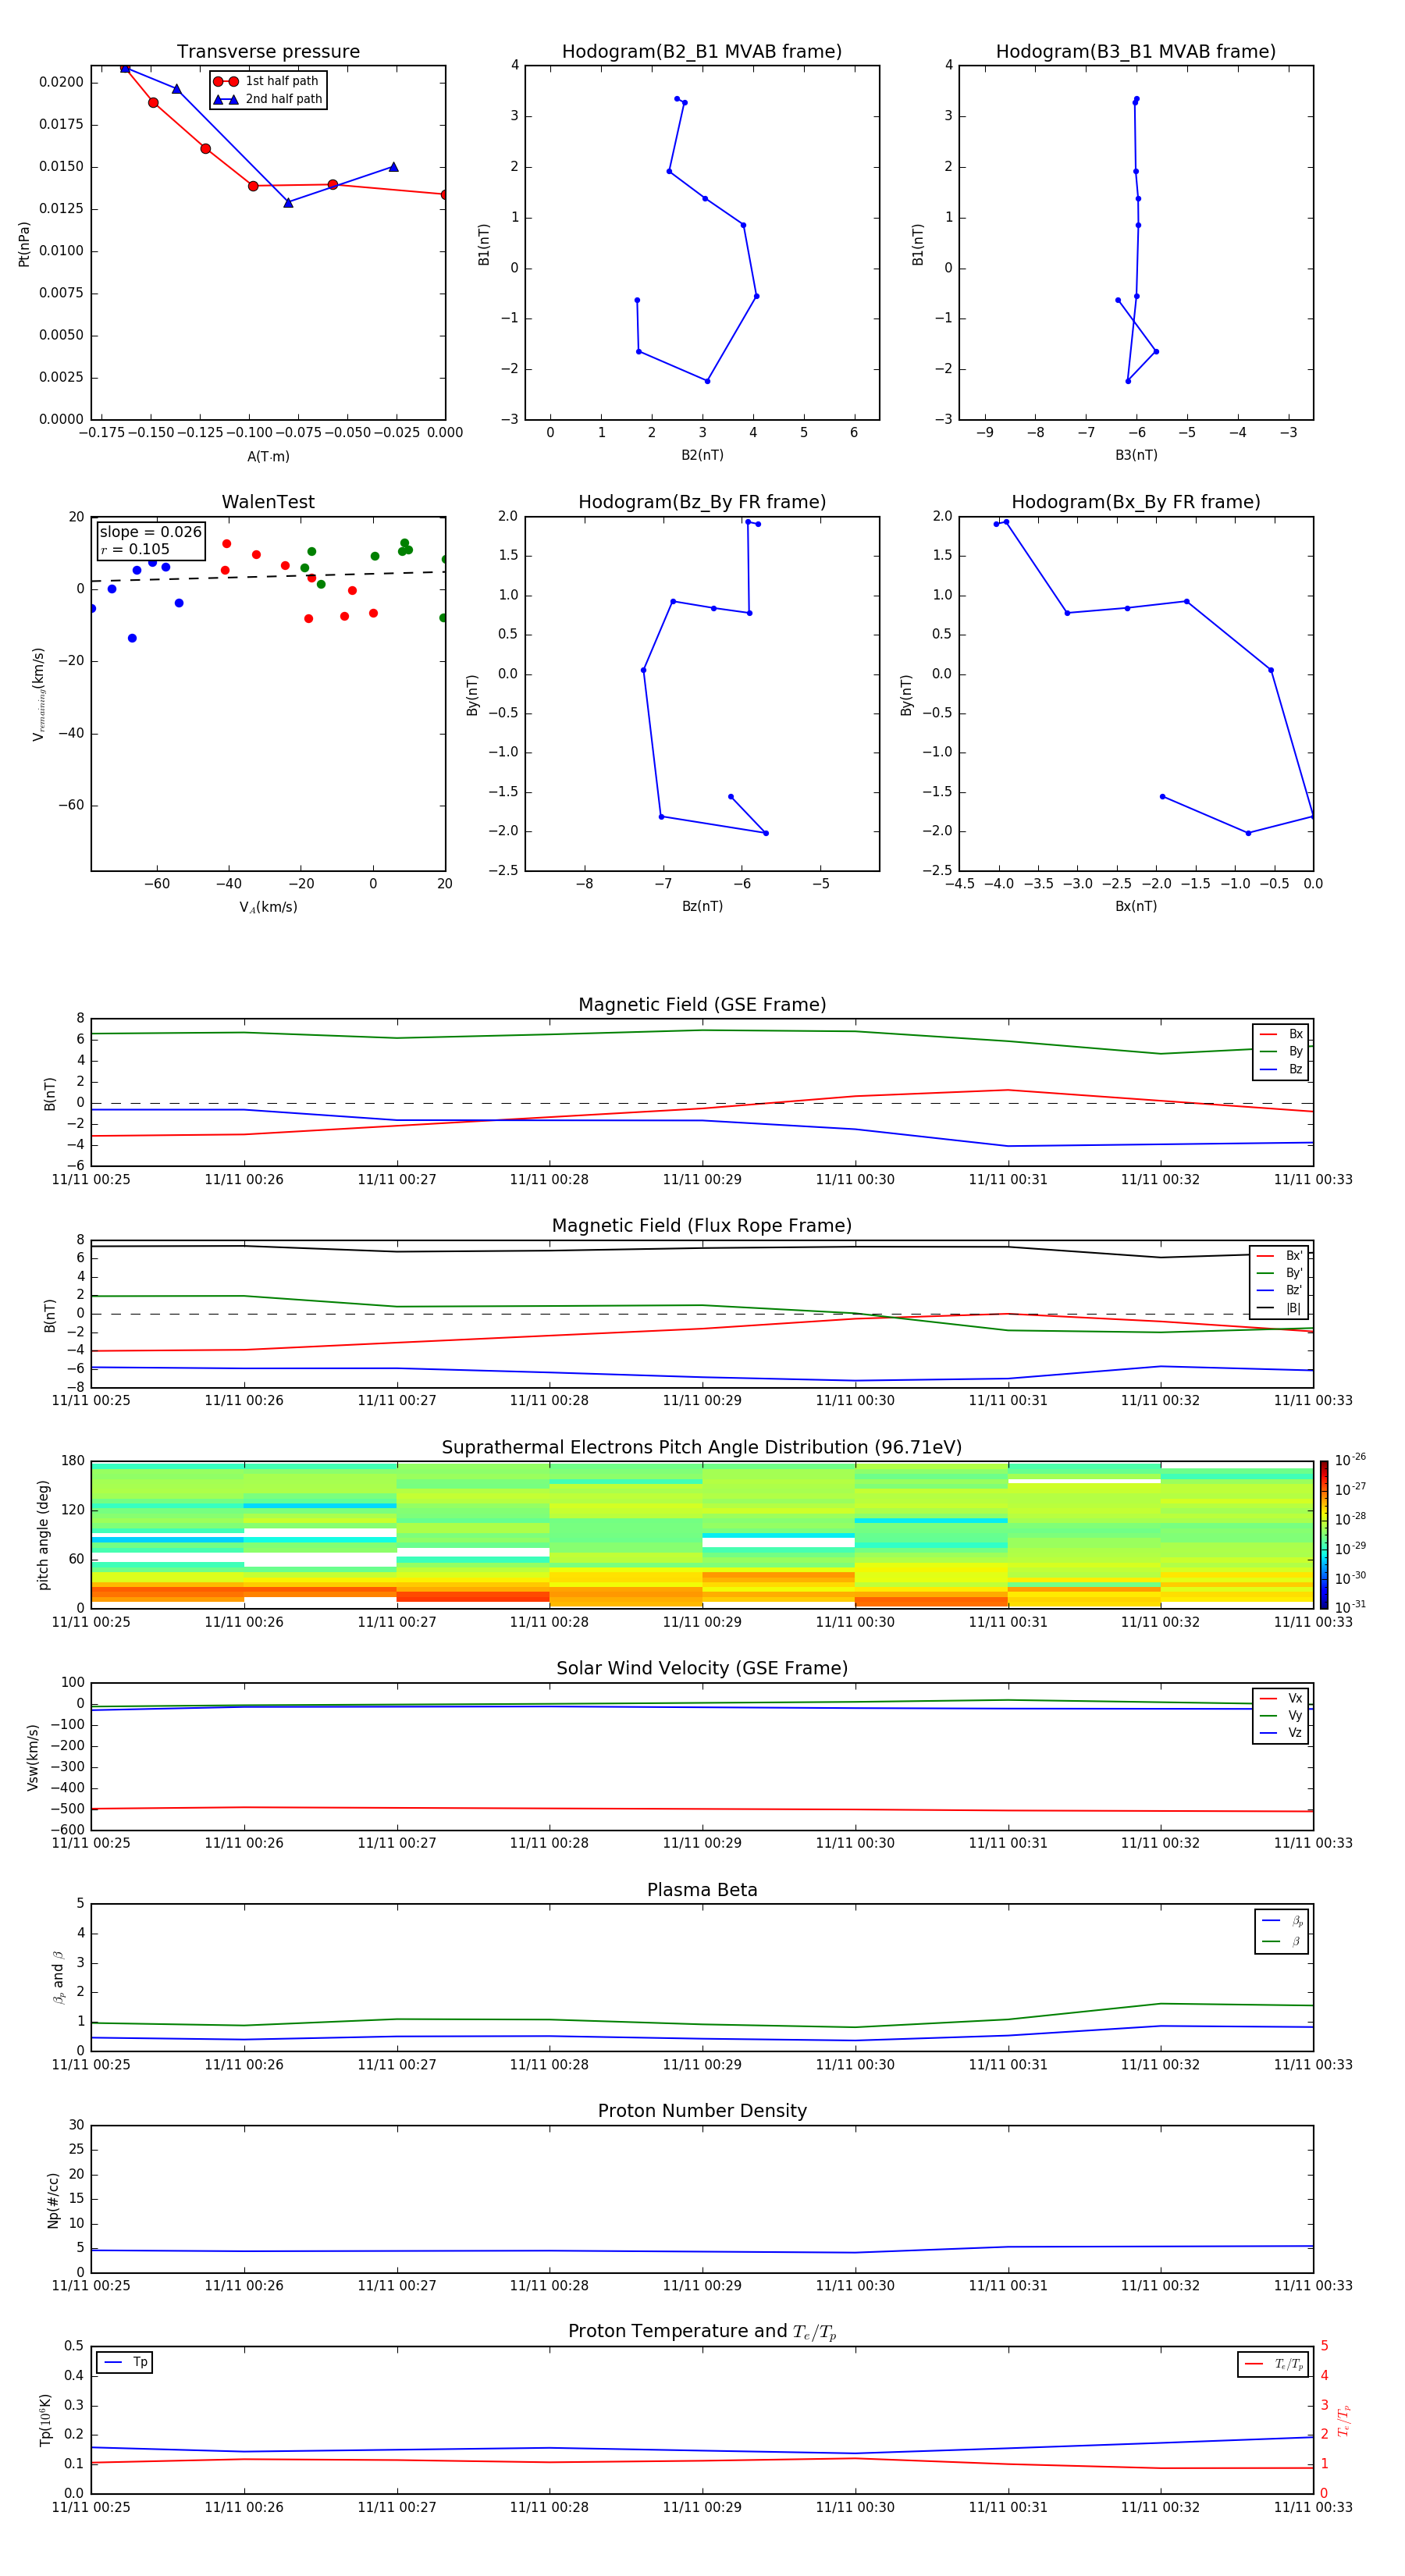Click the "Vsw(km/s)" y-axis label
The width and height of the screenshot is (1405, 2576).
point(32,1757)
